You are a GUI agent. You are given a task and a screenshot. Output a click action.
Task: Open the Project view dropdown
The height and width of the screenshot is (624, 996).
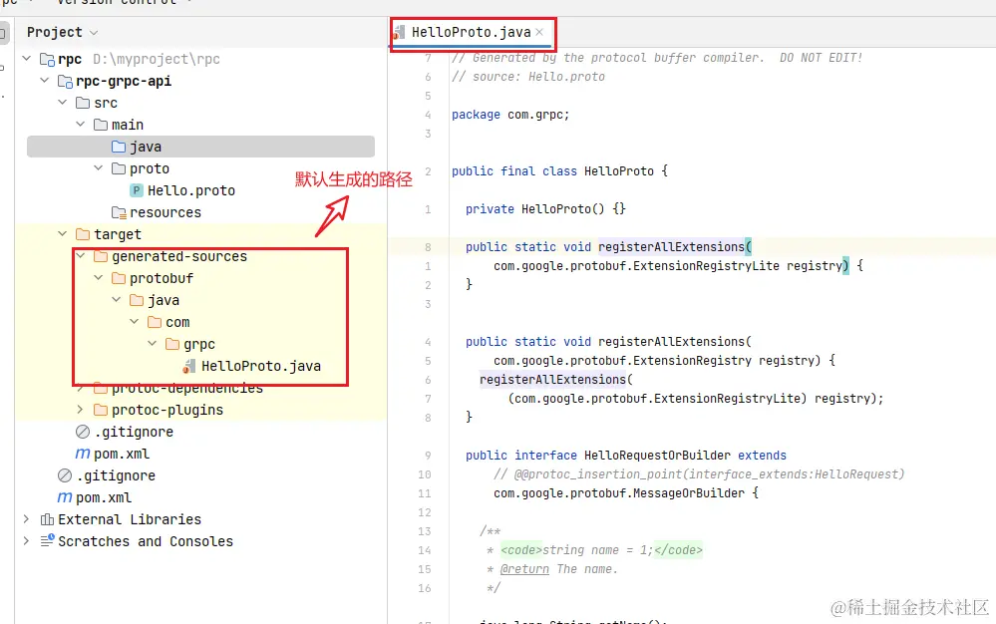tap(94, 32)
